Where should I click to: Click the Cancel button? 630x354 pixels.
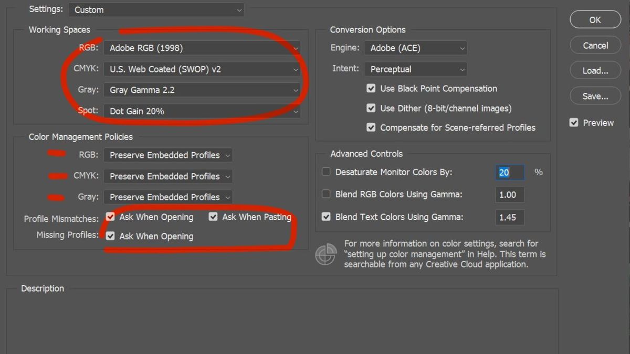point(595,46)
